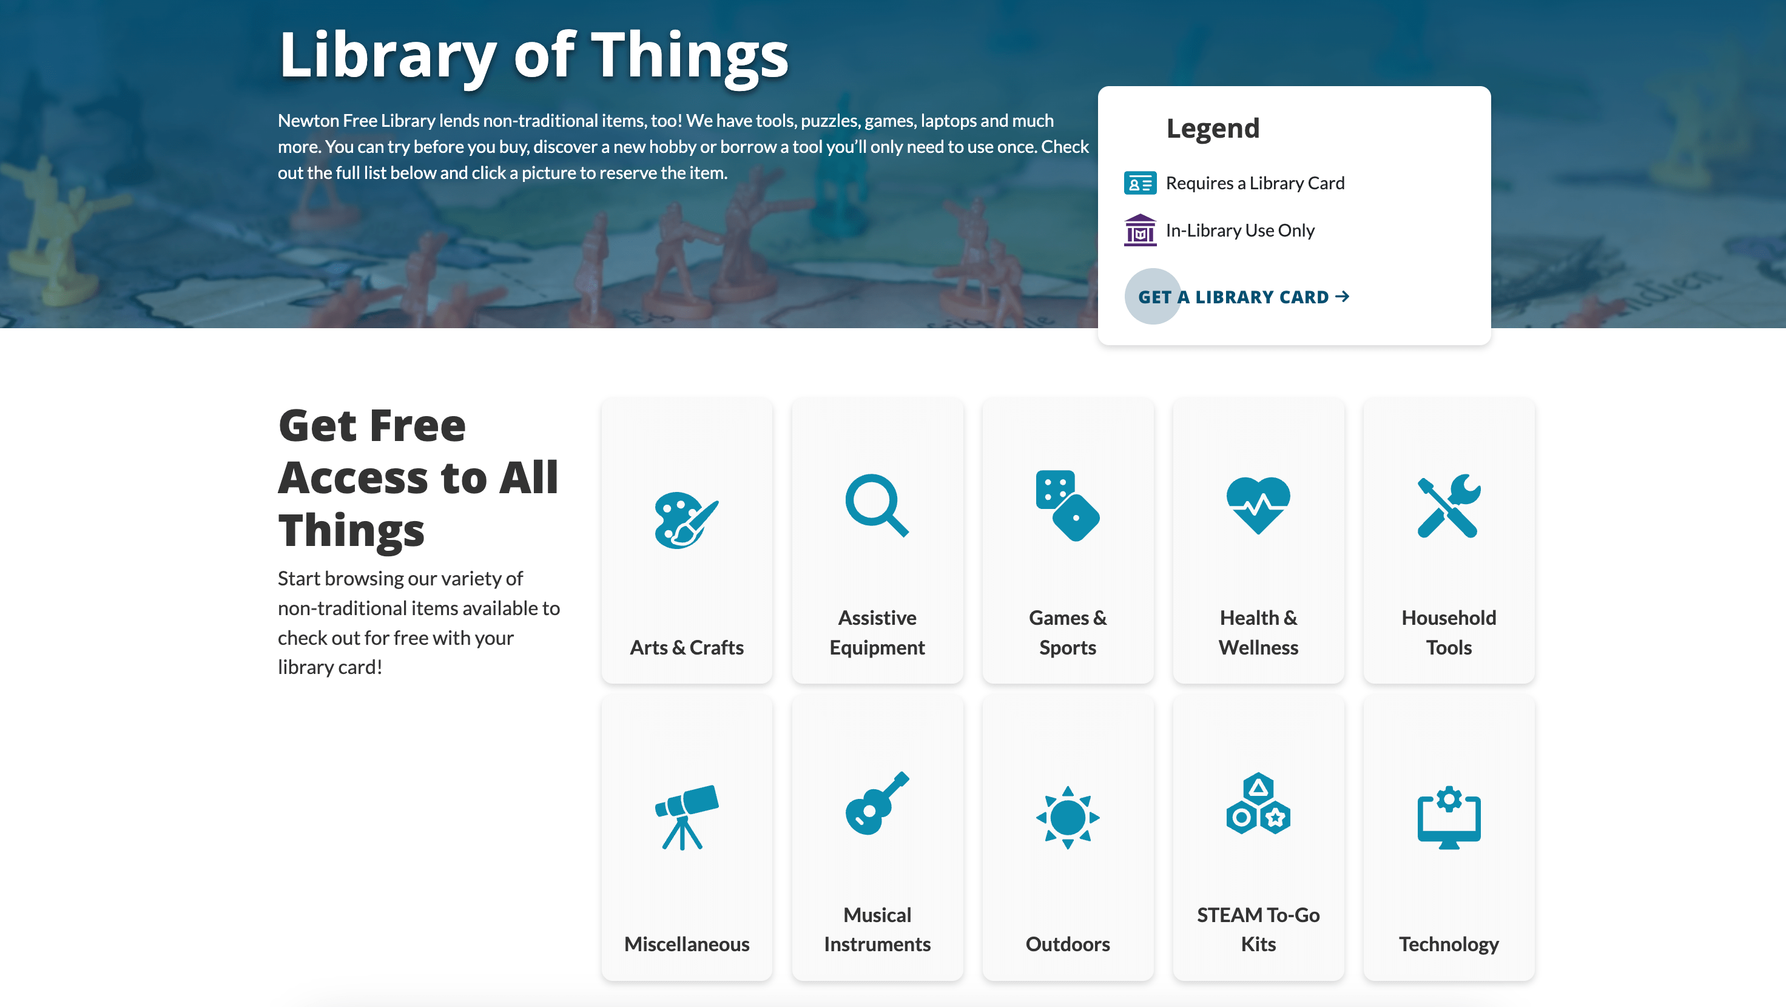
Task: Click the Outdoors sun icon
Action: tap(1068, 817)
